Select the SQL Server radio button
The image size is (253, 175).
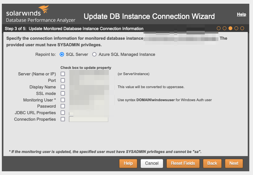62,54
